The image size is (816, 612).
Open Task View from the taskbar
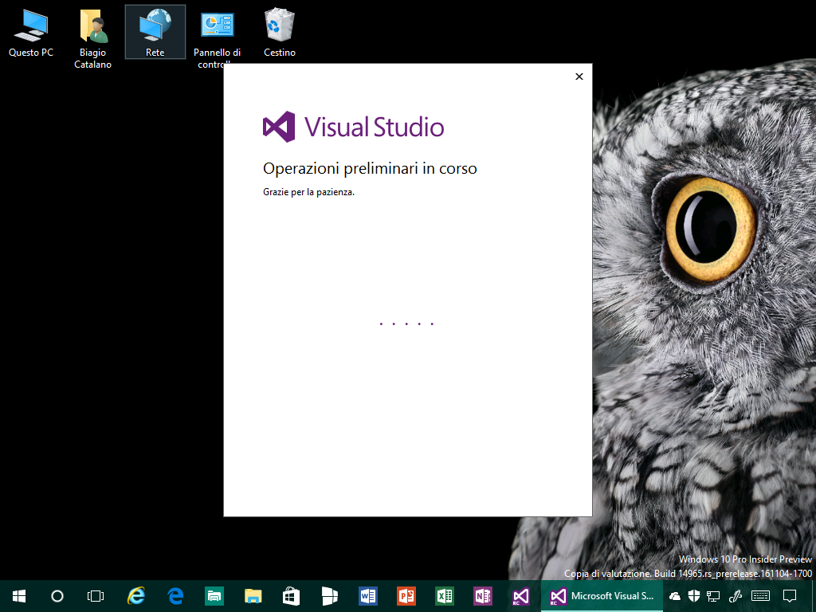click(x=96, y=596)
